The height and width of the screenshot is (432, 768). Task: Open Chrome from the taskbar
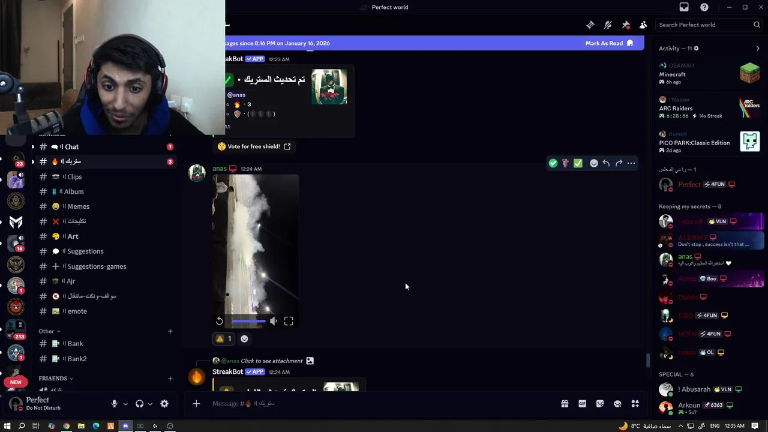[x=66, y=426]
